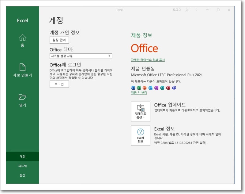
Task: Select the Excel app icon in the product list
Action: point(139,88)
